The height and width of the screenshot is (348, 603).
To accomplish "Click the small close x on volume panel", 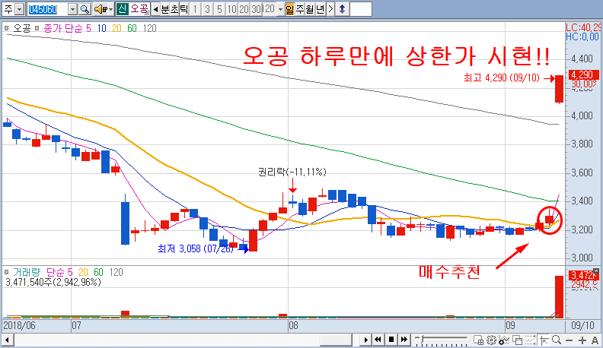I will [596, 271].
